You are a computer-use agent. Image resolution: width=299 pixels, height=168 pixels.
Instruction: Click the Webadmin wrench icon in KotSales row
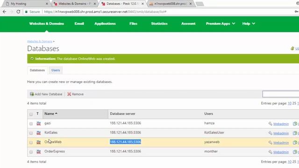click(x=270, y=133)
